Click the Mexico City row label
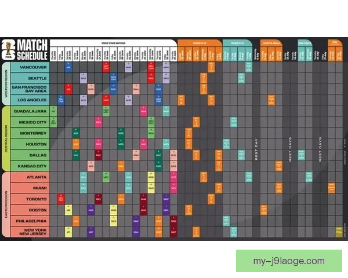This screenshot has height=278, width=348. 30,122
